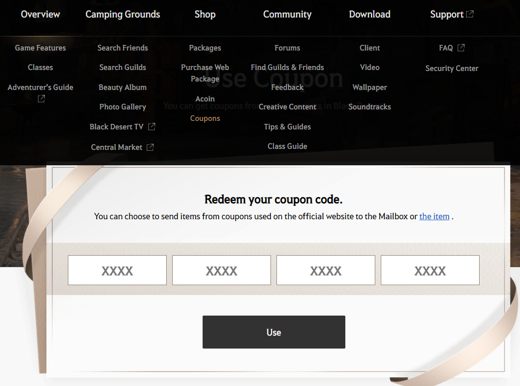Select Search Guilds
520x386 pixels.
click(123, 67)
